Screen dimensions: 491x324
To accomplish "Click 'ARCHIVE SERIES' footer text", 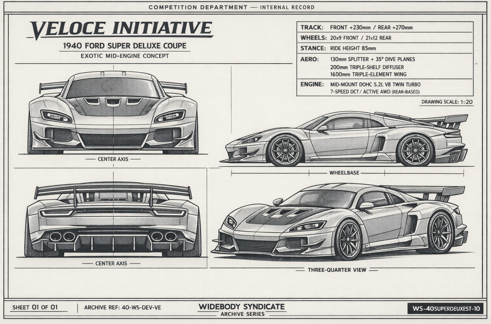I will [x=242, y=314].
